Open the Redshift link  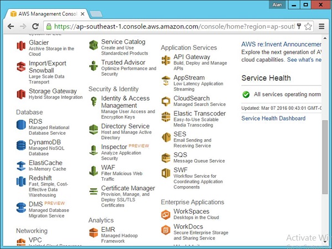(40, 178)
